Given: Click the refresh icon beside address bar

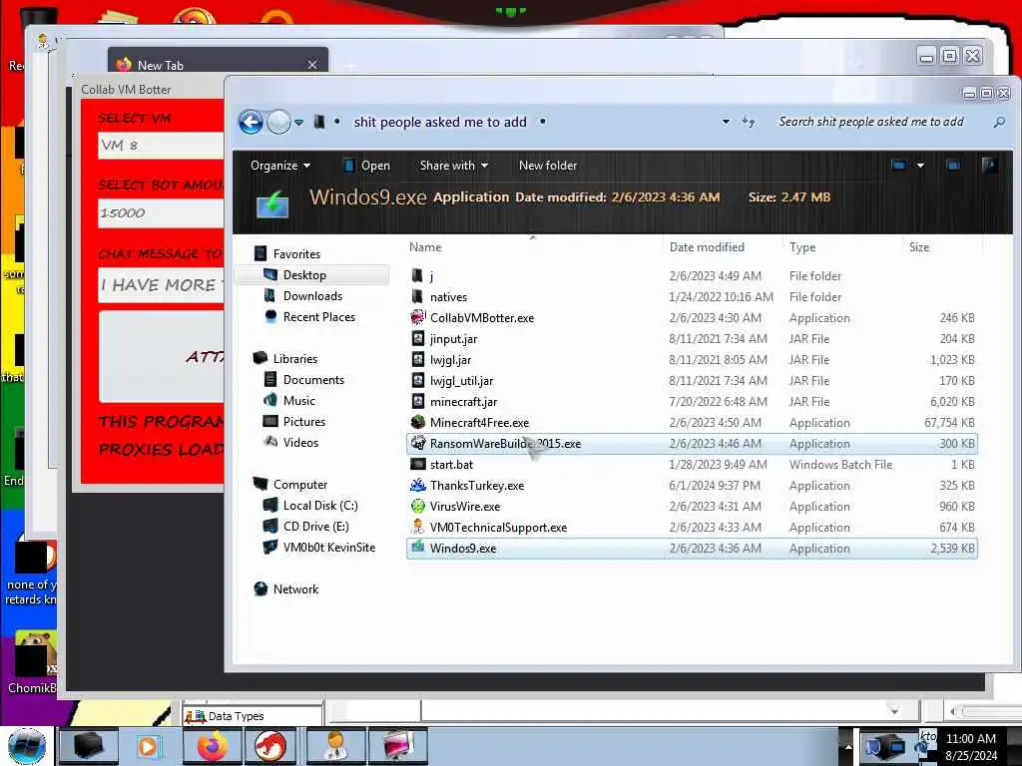Looking at the screenshot, I should tap(749, 122).
